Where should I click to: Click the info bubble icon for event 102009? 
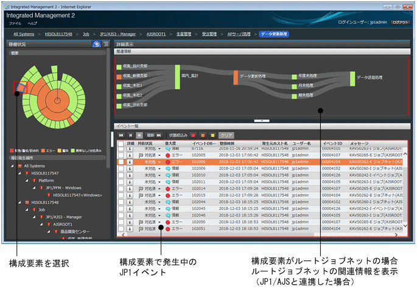tap(168, 169)
